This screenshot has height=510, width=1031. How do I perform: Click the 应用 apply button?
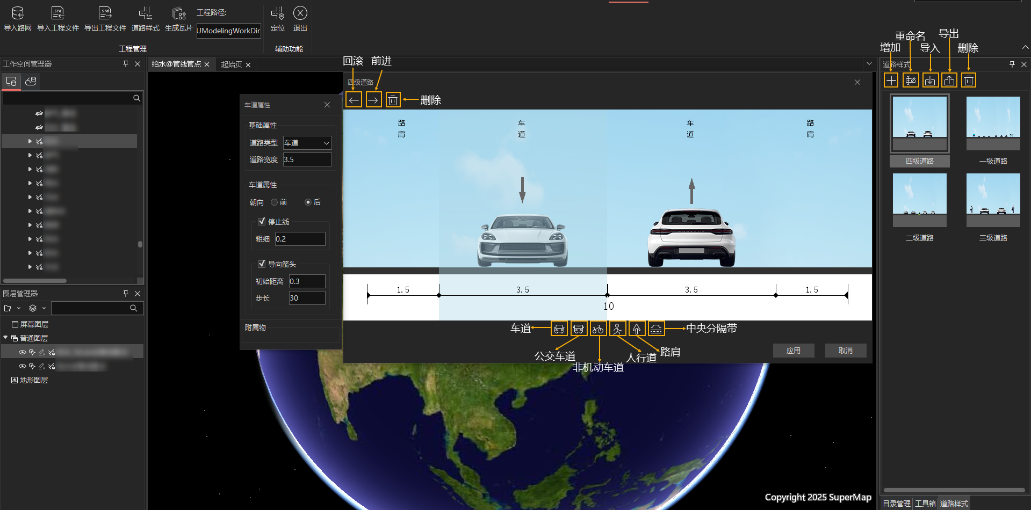(x=793, y=351)
